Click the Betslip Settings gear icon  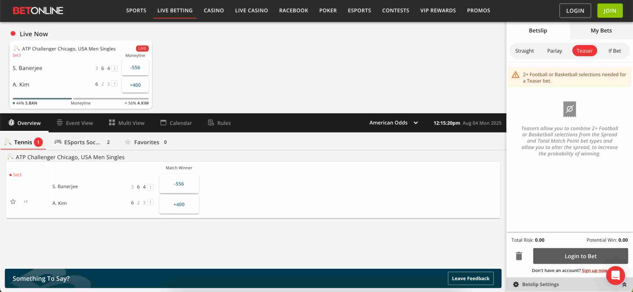tap(516, 284)
